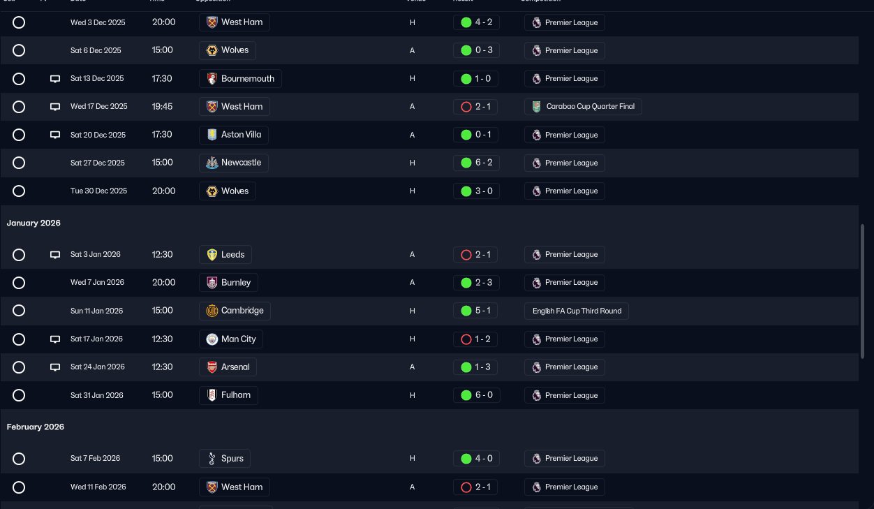This screenshot has width=874, height=509.
Task: Click the vertical scrollbar thumb
Action: pos(863,292)
